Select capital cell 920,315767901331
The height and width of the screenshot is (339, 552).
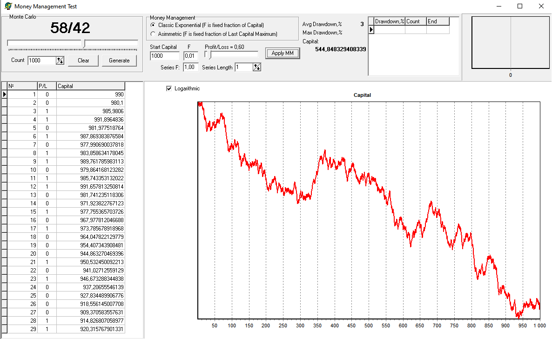click(90, 329)
